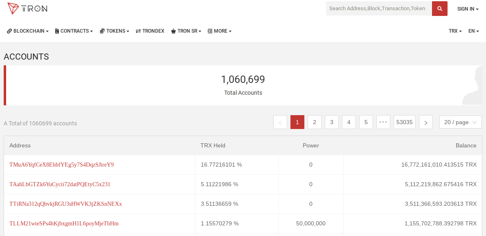Click the red search magnifier button
Screen dimensions: 486x236
tap(439, 8)
